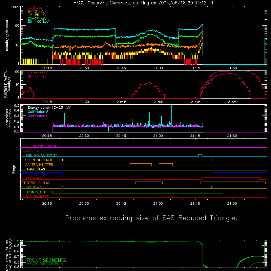The height and width of the screenshot is (271, 271).
Task: Select the NON_SOLAR_EVENT flag label
Action: (41, 155)
